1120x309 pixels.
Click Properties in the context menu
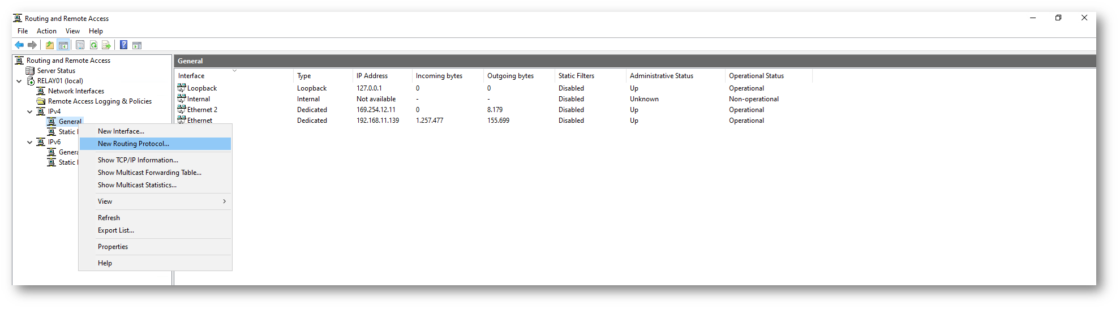113,247
